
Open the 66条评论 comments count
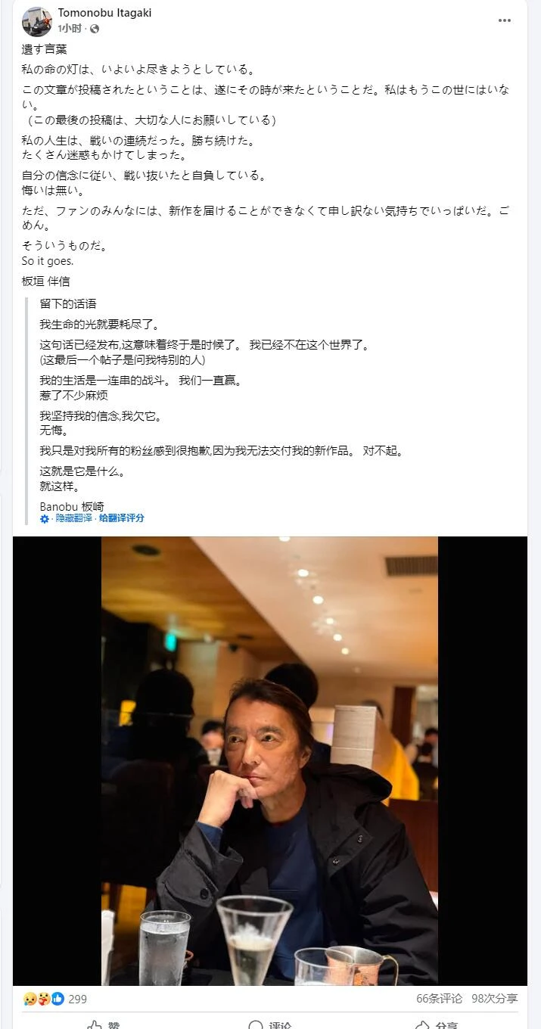(x=439, y=999)
